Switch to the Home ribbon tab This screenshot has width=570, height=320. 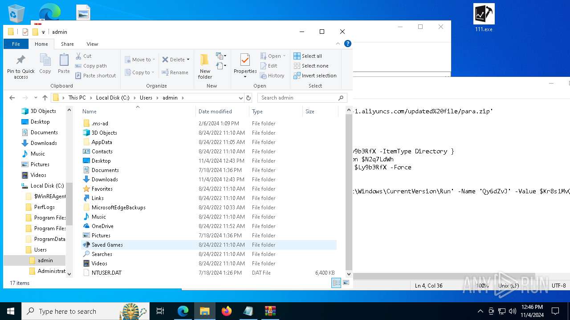pyautogui.click(x=41, y=44)
